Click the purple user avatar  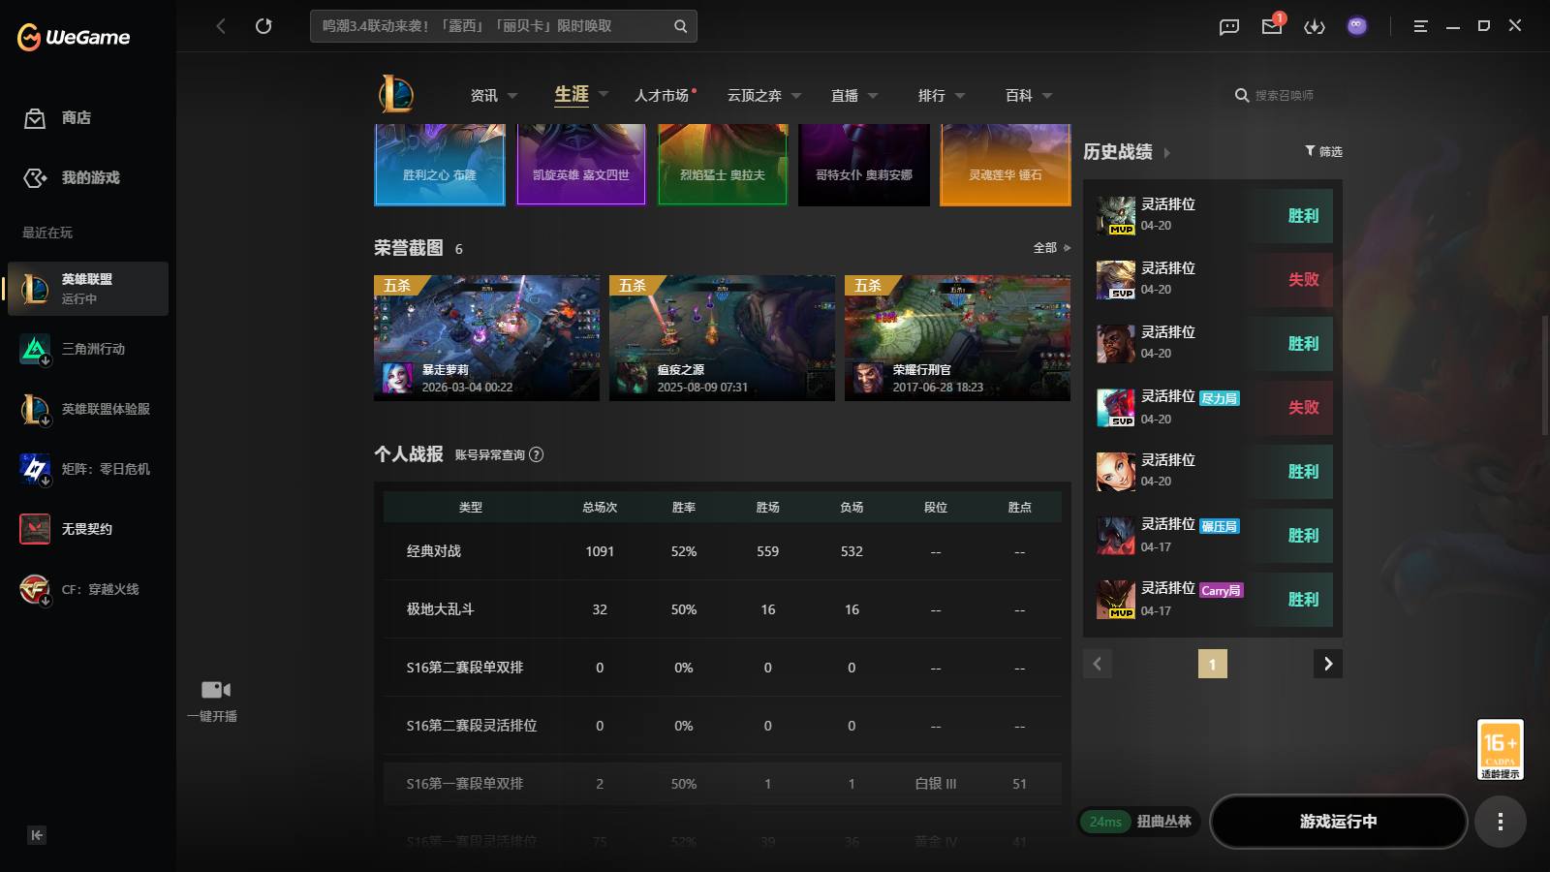click(x=1357, y=26)
